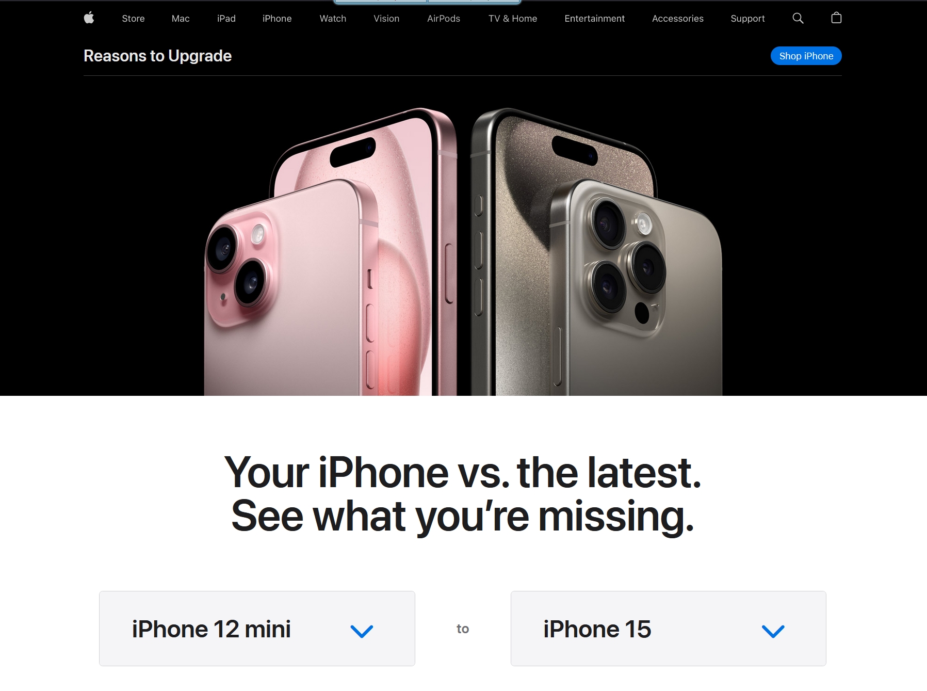Click the blue chevron beside iPhone 12 mini

(362, 631)
